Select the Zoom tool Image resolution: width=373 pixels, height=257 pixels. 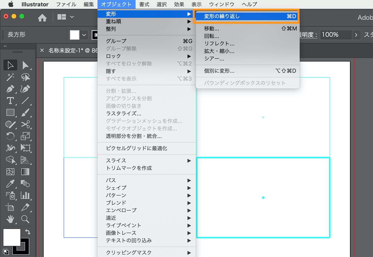coord(26,219)
